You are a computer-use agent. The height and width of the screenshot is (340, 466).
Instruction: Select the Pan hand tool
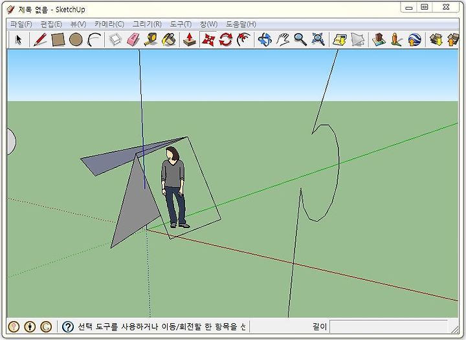[x=282, y=39]
